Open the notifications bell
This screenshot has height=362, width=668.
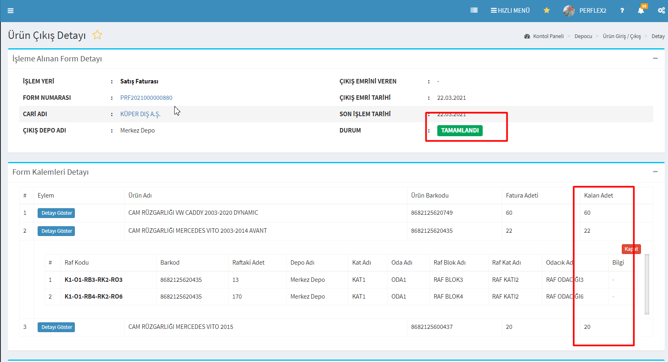641,11
